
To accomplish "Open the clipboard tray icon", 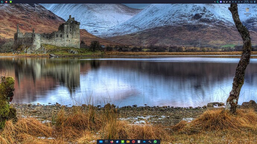I will tap(227, 2).
